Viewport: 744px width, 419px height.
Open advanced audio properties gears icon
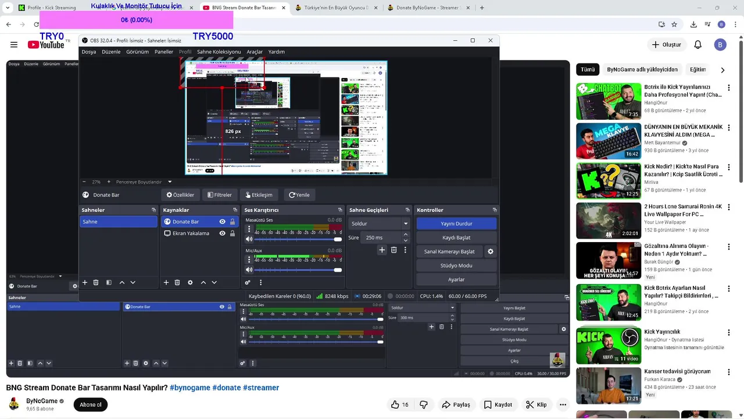[x=248, y=282]
